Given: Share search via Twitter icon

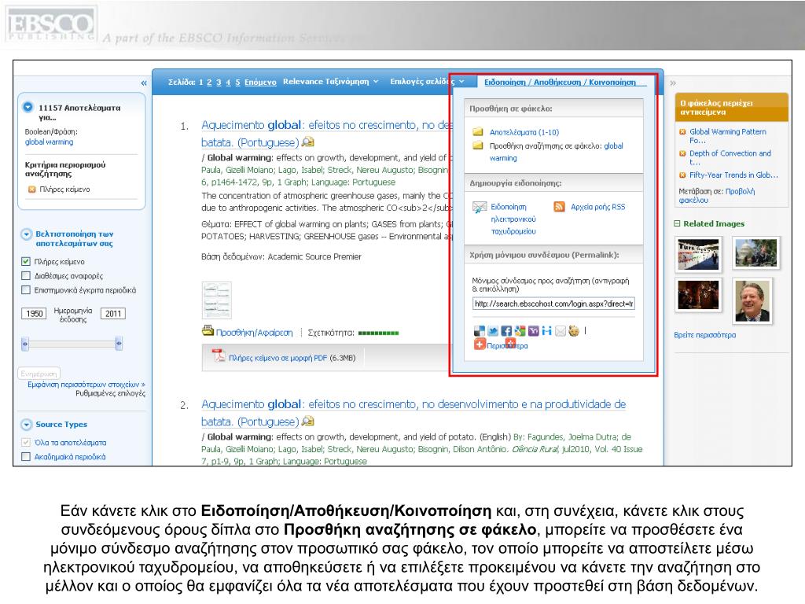Looking at the screenshot, I should tap(493, 331).
